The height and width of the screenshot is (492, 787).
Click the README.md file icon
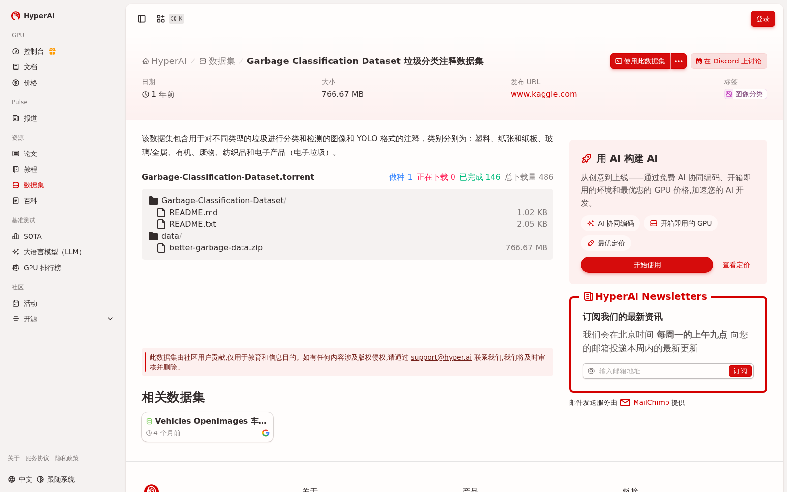pyautogui.click(x=161, y=212)
